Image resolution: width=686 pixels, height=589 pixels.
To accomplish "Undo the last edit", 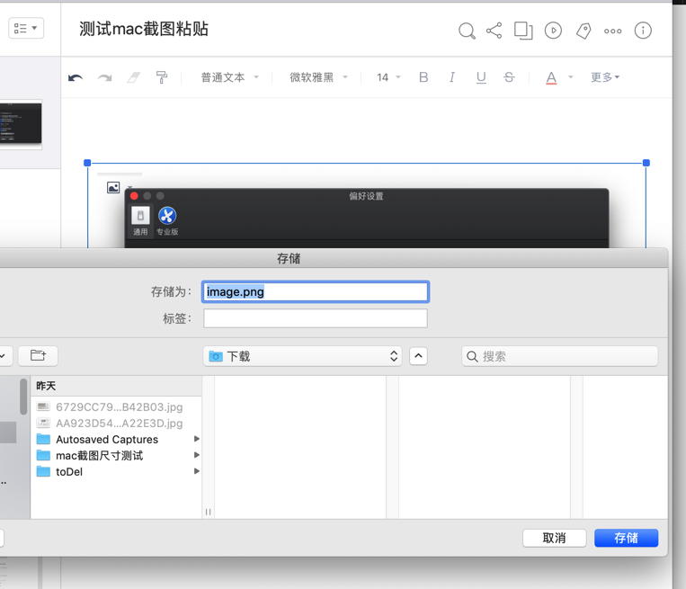I will coord(76,78).
